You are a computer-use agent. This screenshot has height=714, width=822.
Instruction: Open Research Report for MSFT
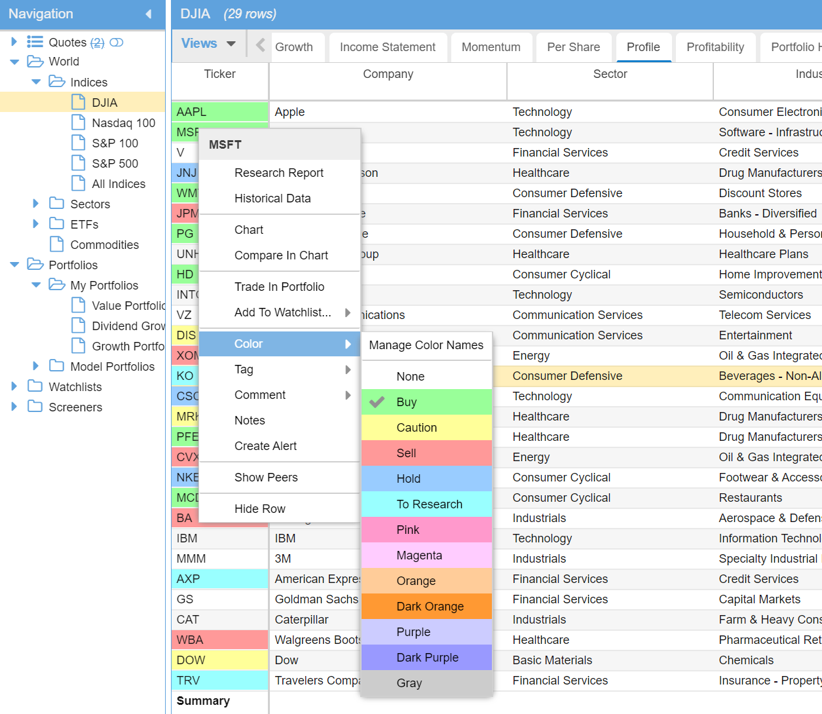click(x=280, y=173)
